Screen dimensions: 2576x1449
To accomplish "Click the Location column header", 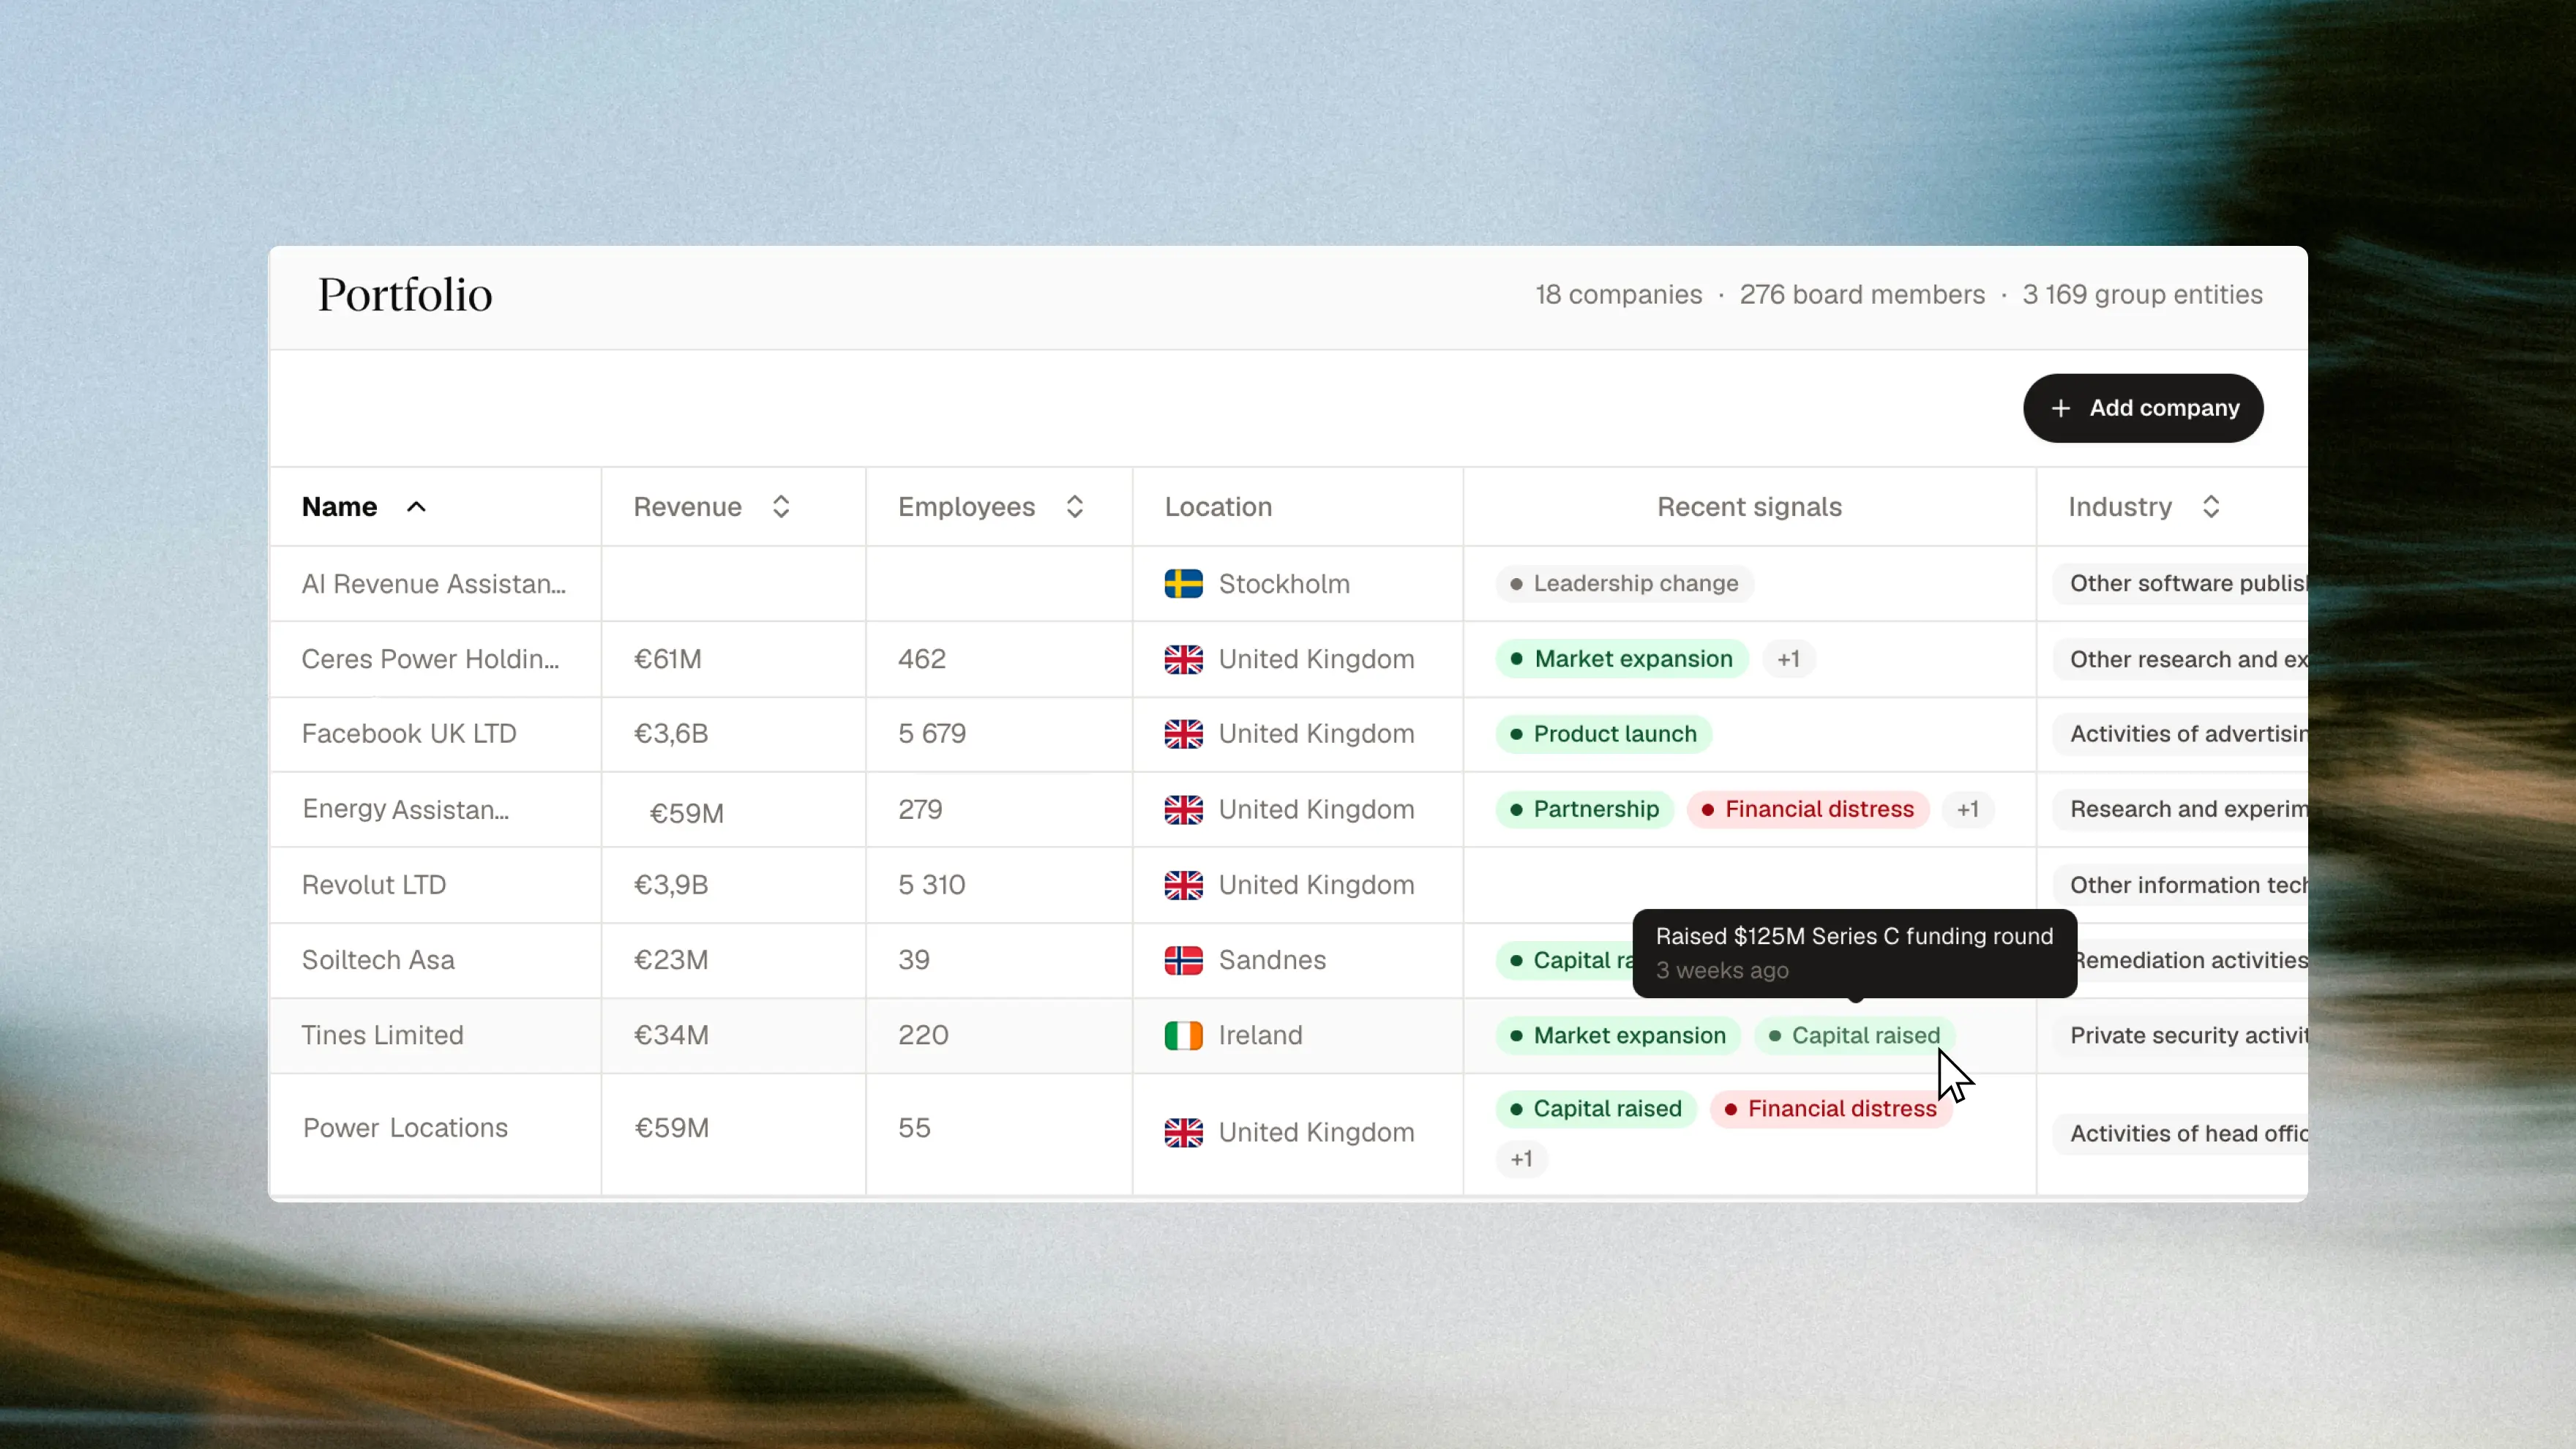I will (1218, 507).
